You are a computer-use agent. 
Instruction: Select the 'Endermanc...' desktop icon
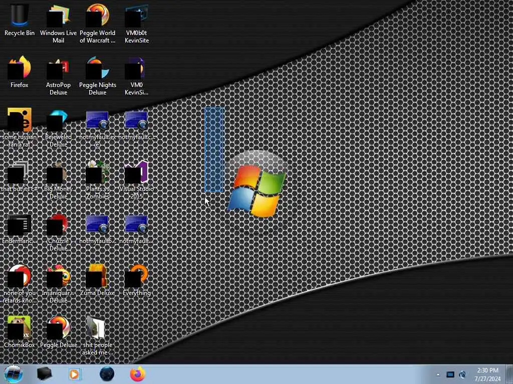click(20, 229)
